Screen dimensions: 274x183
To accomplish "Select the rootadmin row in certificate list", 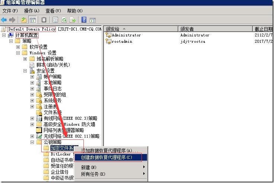I will tap(189, 41).
